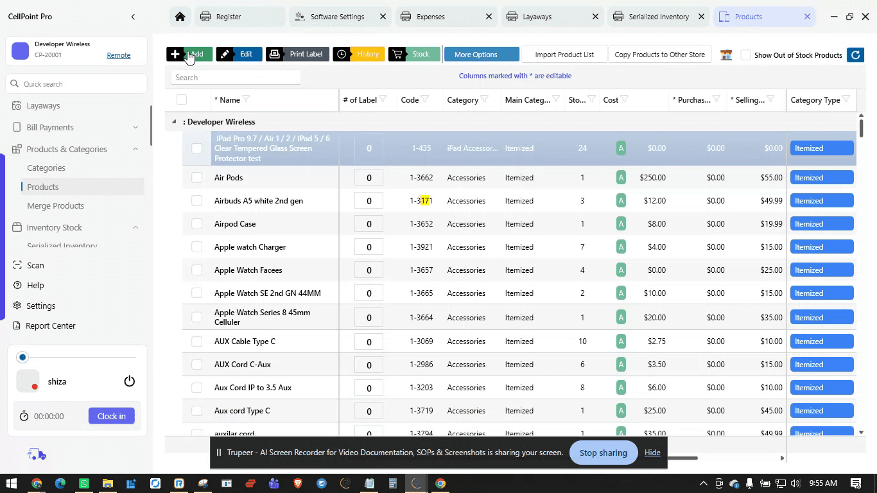
Task: Open Categories in the sidebar
Action: 46,168
